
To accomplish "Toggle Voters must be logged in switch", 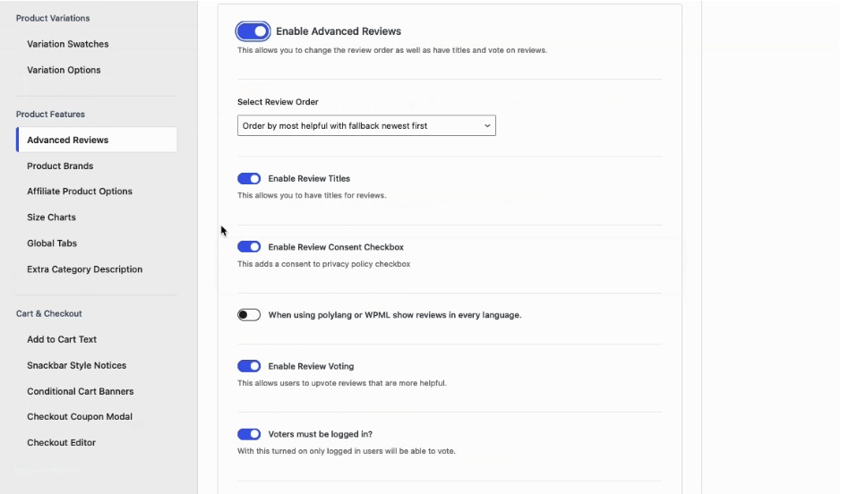I will tap(249, 434).
